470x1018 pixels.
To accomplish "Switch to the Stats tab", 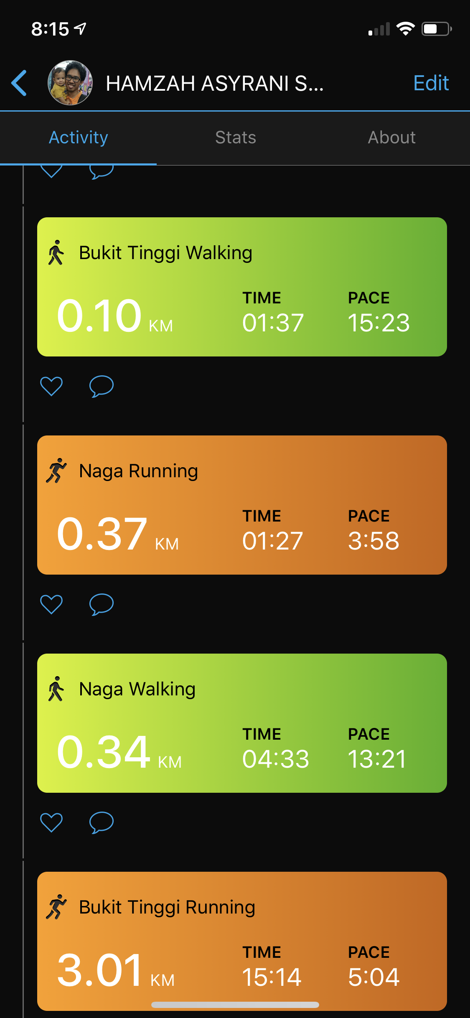I will 235,137.
